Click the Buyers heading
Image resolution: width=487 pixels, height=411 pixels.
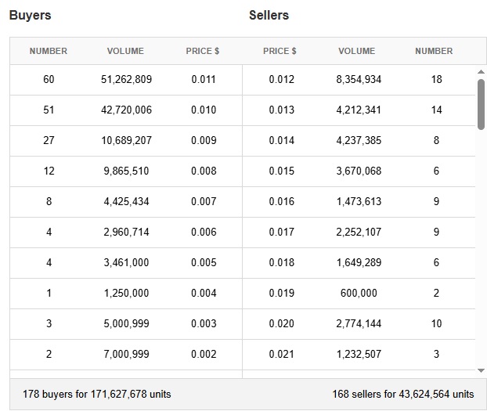tap(30, 15)
